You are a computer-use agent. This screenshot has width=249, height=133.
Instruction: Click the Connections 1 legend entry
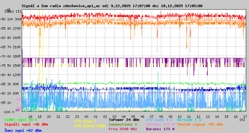click(x=123, y=124)
